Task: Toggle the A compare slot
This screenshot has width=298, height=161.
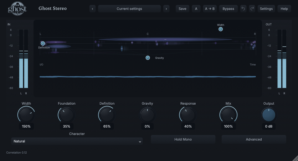Action: point(196,9)
